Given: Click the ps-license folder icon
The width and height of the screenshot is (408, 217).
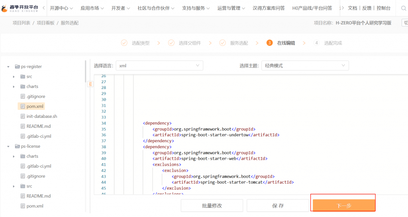Looking at the screenshot, I should (x=17, y=146).
